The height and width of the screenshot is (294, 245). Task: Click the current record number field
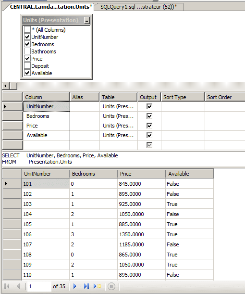point(39,286)
